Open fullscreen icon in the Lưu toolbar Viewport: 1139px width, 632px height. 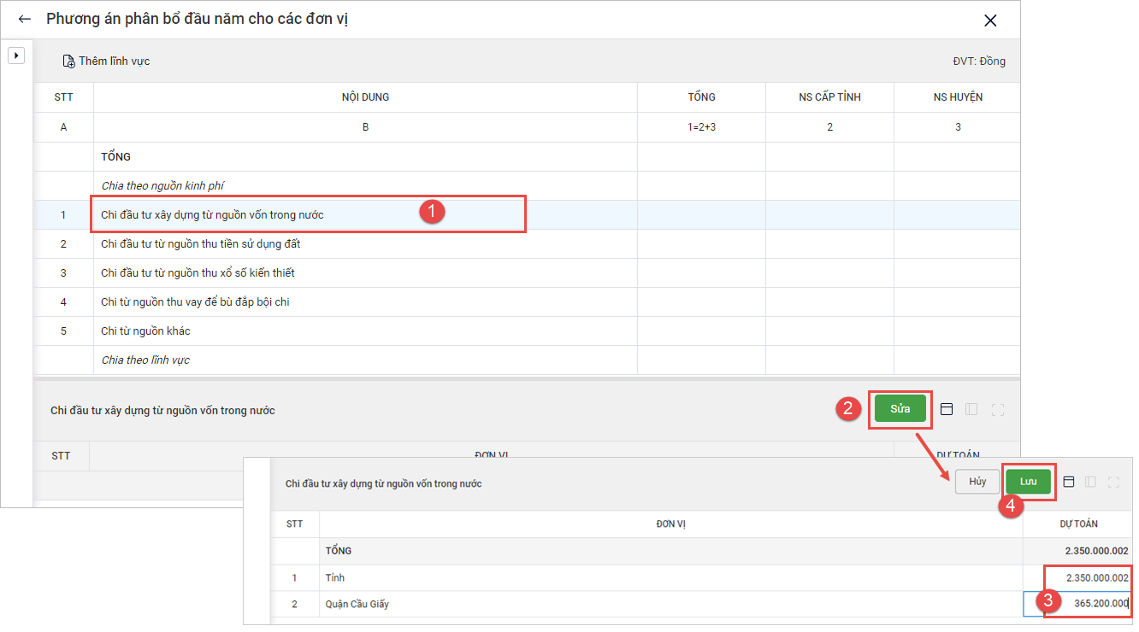click(x=1113, y=482)
